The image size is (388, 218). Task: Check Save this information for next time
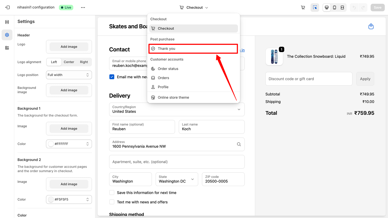point(112,193)
